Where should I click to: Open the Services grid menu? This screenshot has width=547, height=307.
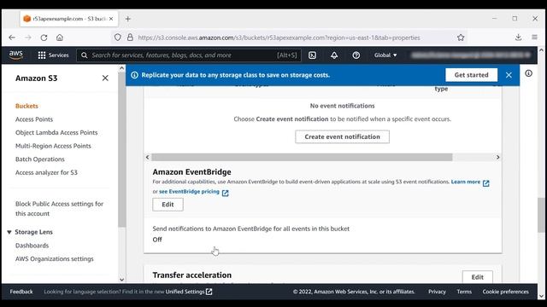tap(53, 55)
